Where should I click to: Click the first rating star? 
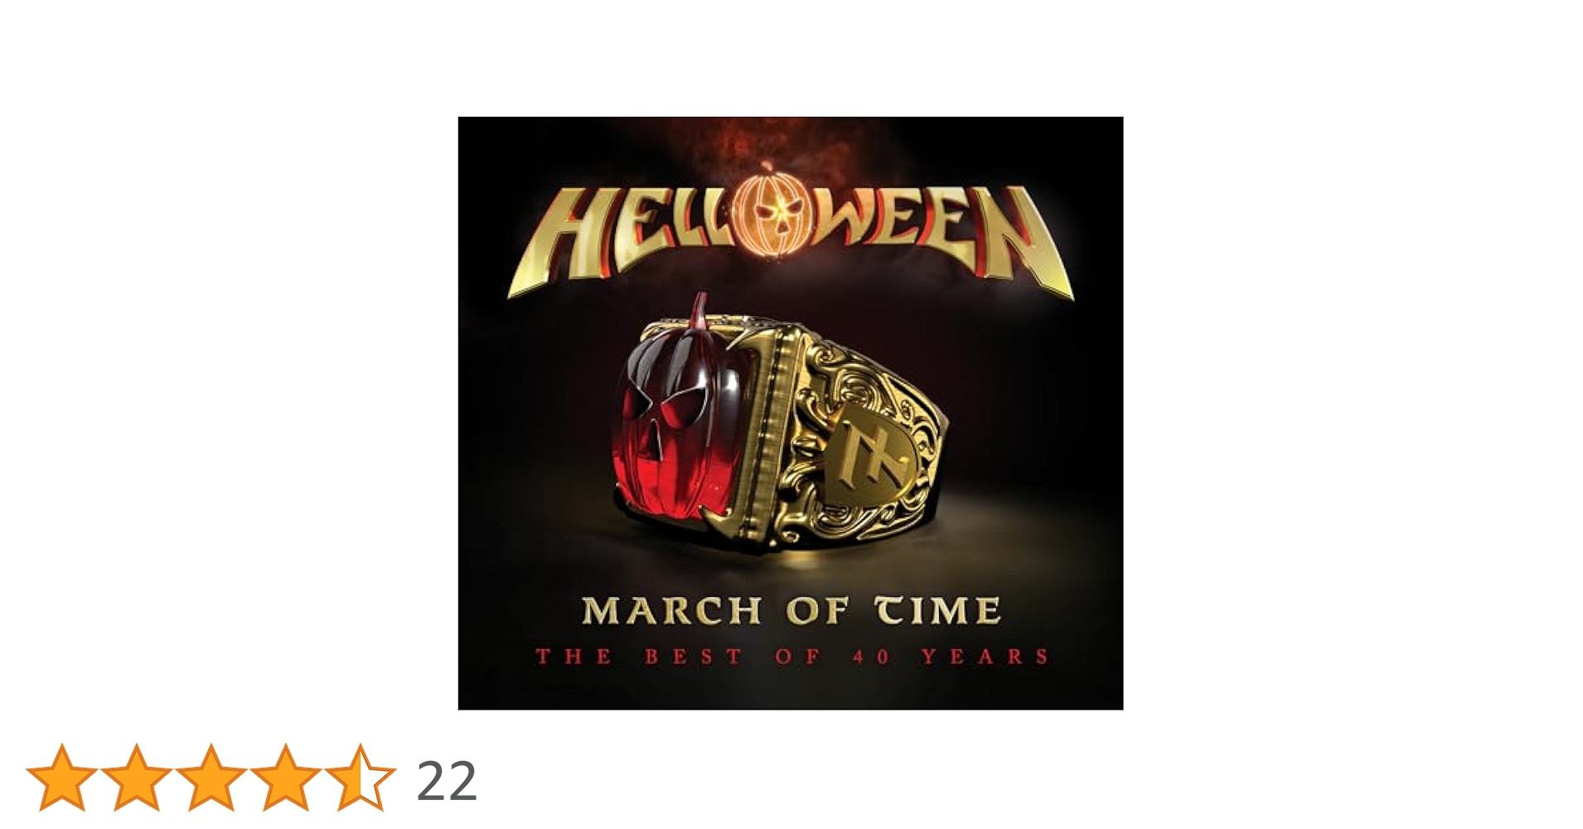[x=61, y=777]
